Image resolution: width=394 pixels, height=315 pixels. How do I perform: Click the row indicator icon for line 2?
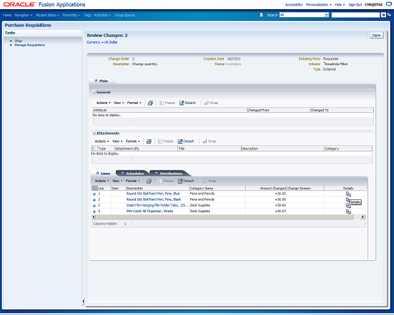coord(94,200)
